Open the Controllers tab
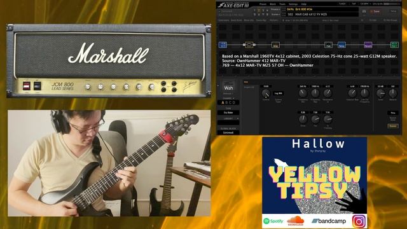This screenshot has width=407, height=229. point(223,20)
